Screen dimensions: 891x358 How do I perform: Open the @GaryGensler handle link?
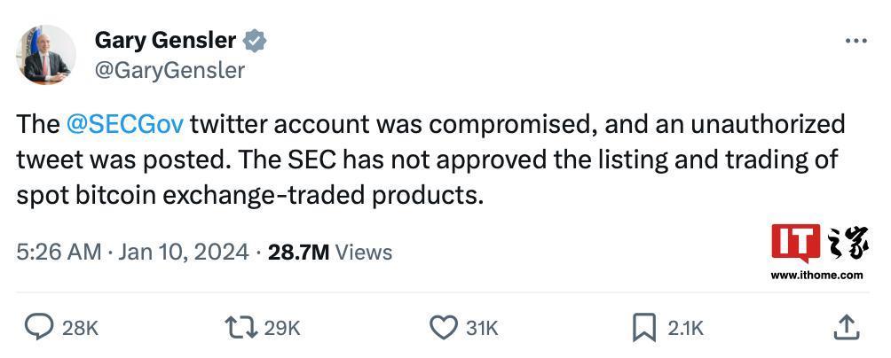pyautogui.click(x=169, y=70)
